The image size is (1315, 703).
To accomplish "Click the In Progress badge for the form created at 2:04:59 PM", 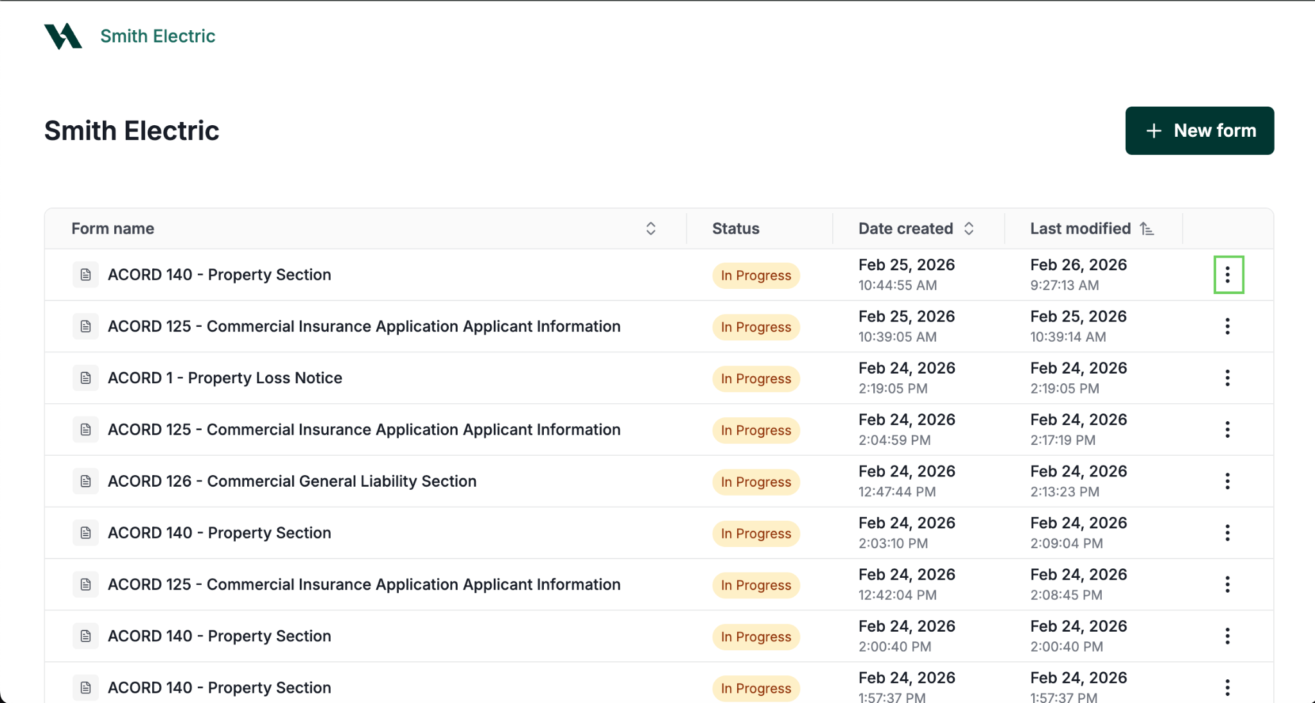I will 756,430.
